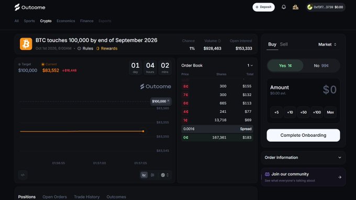Switch to the Trade History tab
This screenshot has width=356, height=200.
[86, 197]
